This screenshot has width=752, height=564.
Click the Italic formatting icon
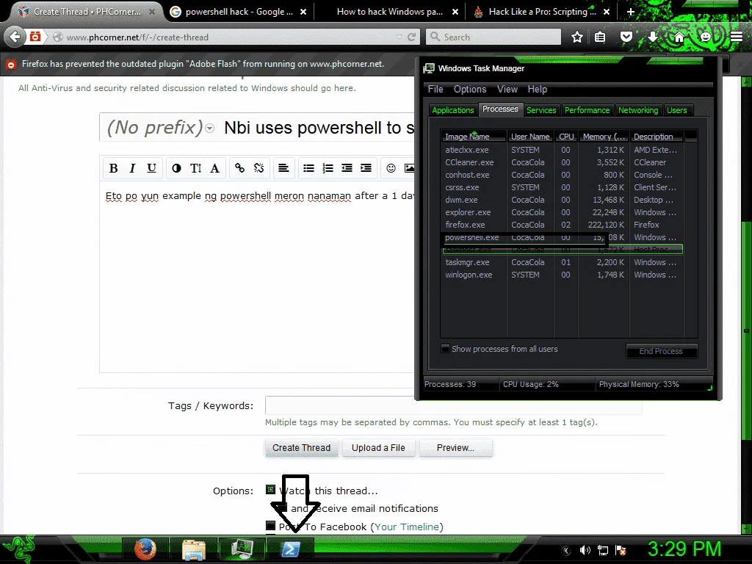pos(132,168)
